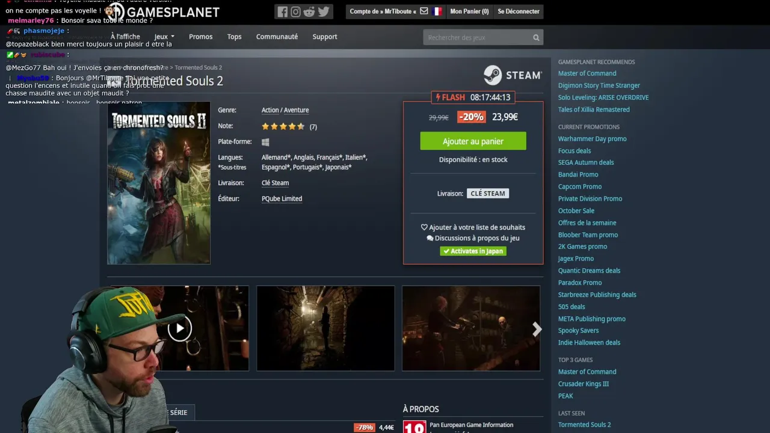Open the À l'affiche menu item

125,37
